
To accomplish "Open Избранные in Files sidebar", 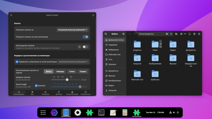I will [115, 50].
